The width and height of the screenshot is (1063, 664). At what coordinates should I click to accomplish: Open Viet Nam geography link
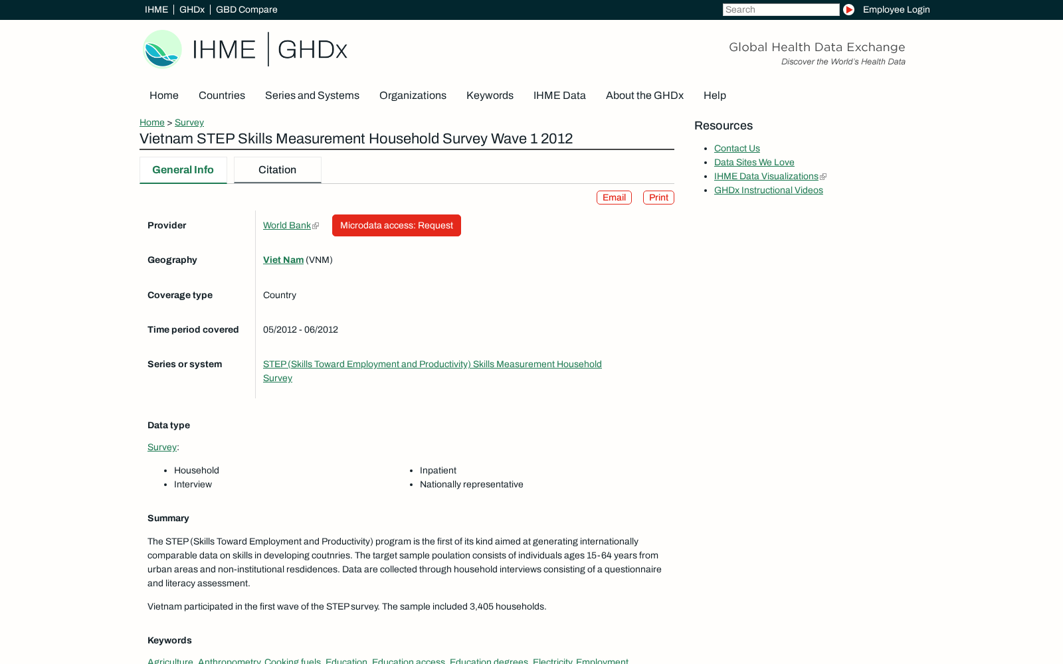point(283,260)
